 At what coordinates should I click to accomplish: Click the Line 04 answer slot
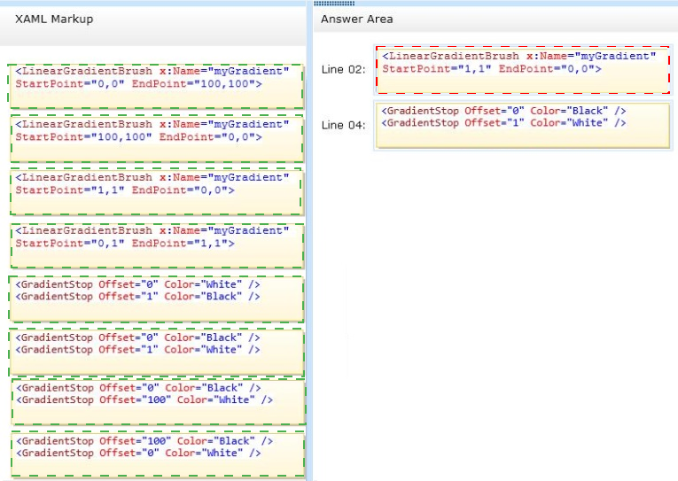click(x=523, y=125)
